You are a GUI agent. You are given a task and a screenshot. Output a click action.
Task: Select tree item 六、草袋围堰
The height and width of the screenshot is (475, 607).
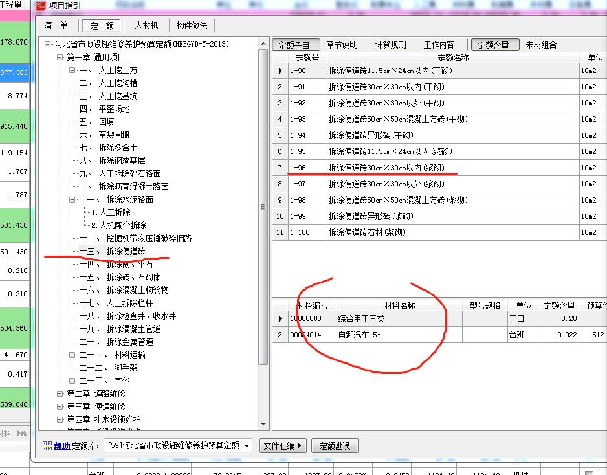tap(105, 135)
